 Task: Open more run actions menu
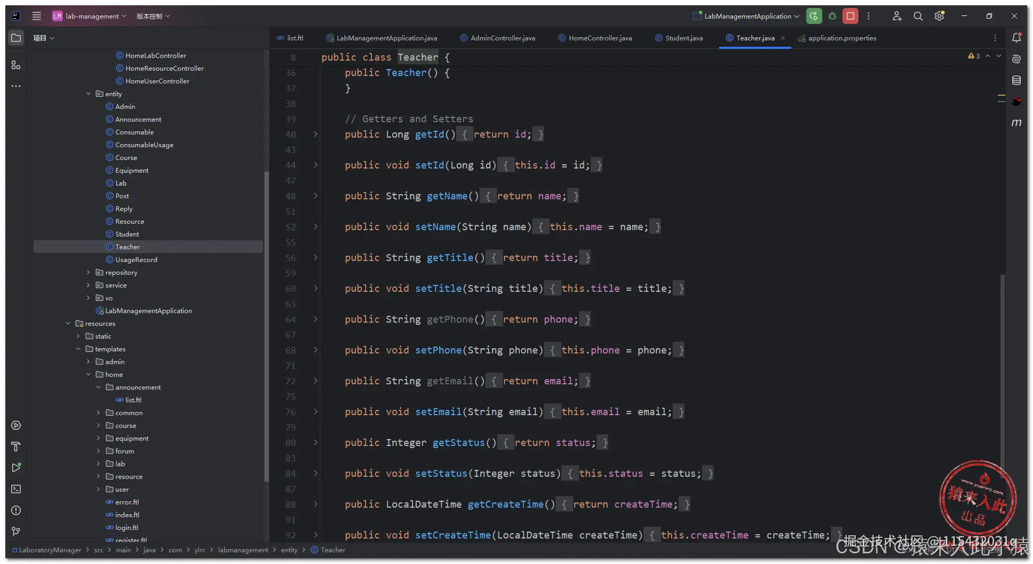(x=869, y=16)
